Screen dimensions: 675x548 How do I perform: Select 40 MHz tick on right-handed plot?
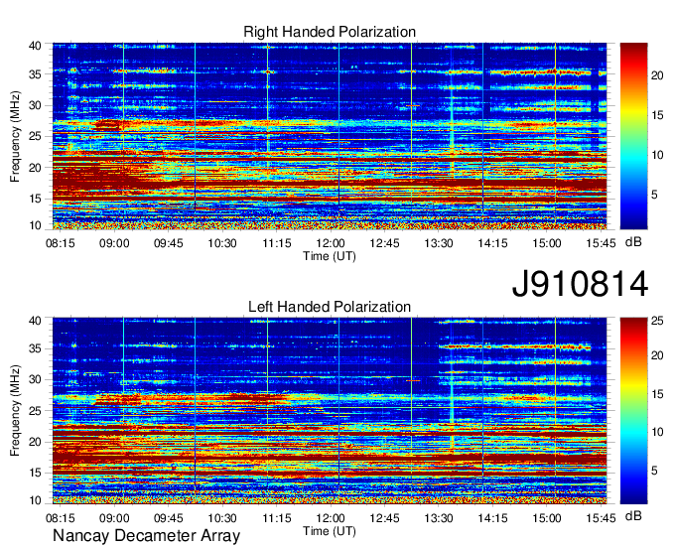[36, 46]
